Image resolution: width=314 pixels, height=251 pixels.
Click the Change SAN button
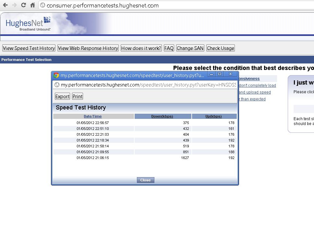[190, 48]
